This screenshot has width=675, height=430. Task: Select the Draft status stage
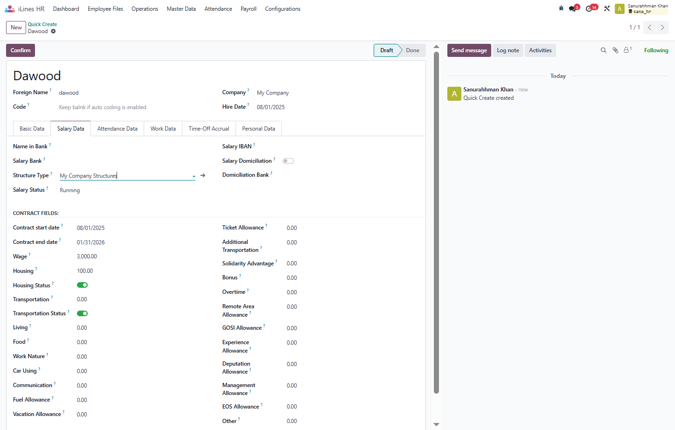point(387,50)
